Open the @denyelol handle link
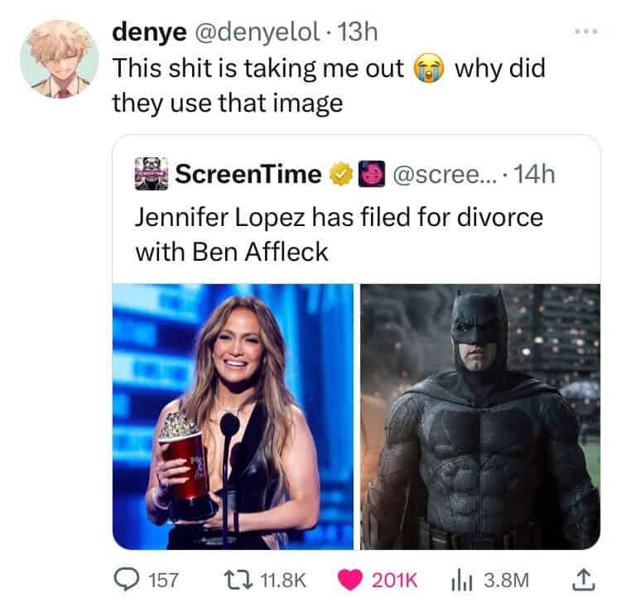This screenshot has width=621, height=602. pos(256,31)
